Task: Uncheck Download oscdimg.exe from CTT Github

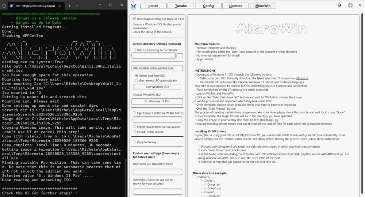Action: point(134,19)
